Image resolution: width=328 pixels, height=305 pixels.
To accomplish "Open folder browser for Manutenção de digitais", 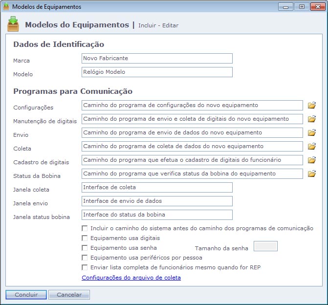I will click(312, 119).
